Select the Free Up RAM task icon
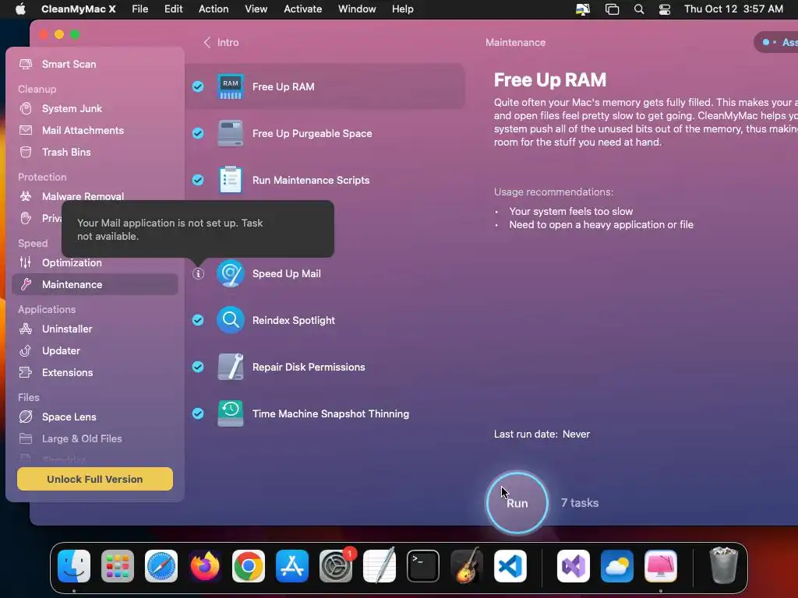 (x=231, y=86)
